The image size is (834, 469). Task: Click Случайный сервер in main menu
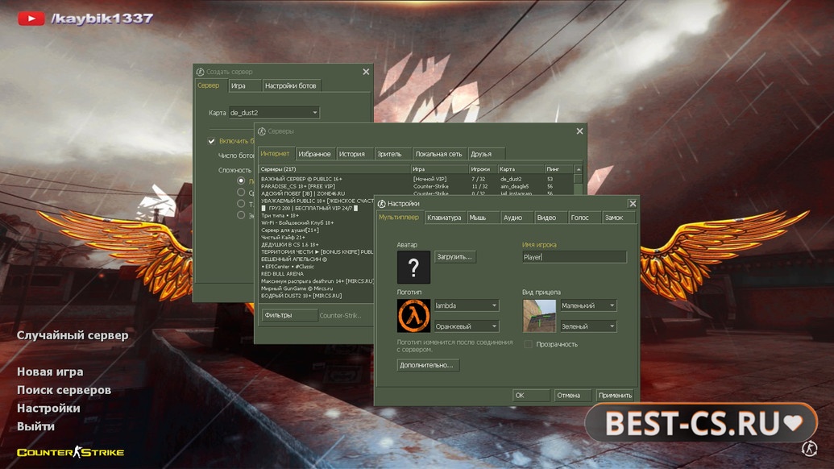[73, 335]
